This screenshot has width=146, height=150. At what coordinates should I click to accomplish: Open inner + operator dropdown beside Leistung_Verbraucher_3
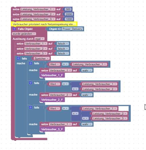(85, 118)
